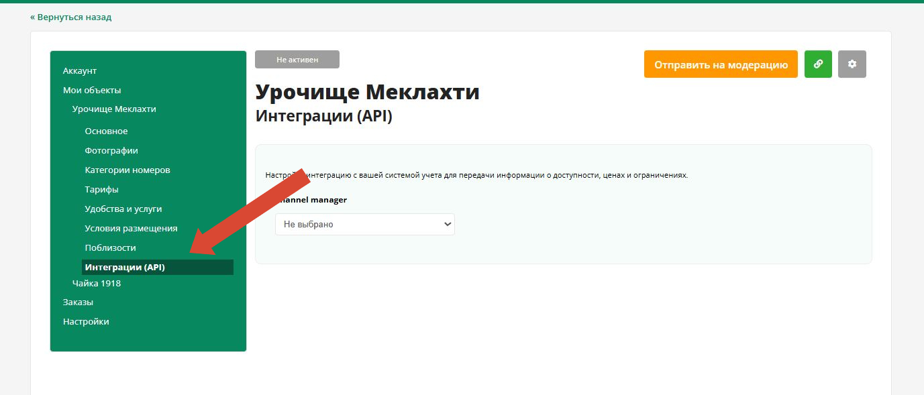
Task: Navigate to Удобства и услуги
Action: click(x=123, y=209)
